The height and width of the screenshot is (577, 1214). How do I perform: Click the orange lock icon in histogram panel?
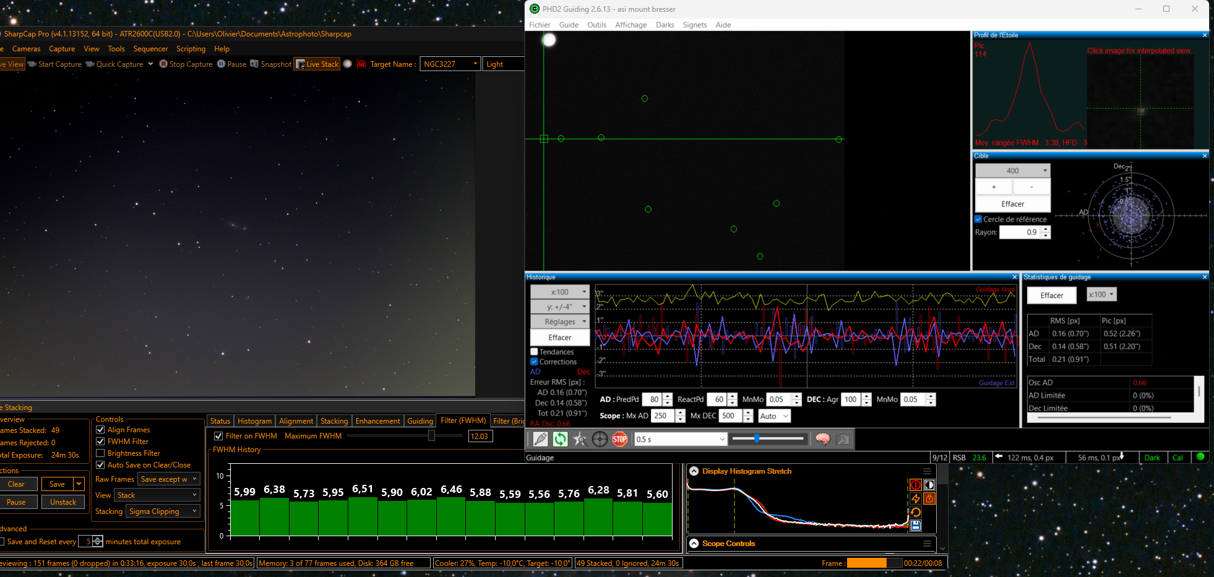[929, 498]
